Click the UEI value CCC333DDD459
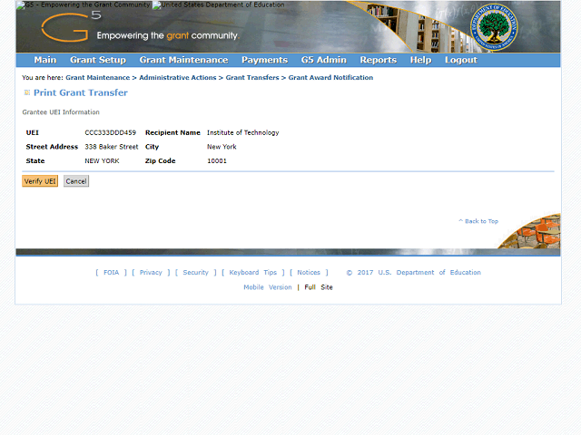 [x=111, y=133]
